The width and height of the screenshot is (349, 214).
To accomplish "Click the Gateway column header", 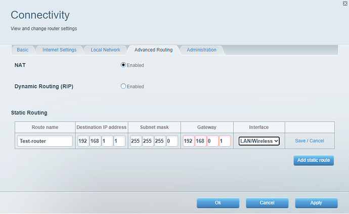I will (207, 127).
